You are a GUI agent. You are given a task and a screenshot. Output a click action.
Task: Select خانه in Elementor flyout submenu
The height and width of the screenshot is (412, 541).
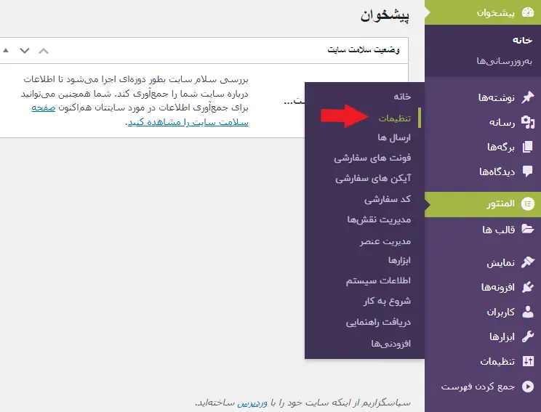point(402,97)
